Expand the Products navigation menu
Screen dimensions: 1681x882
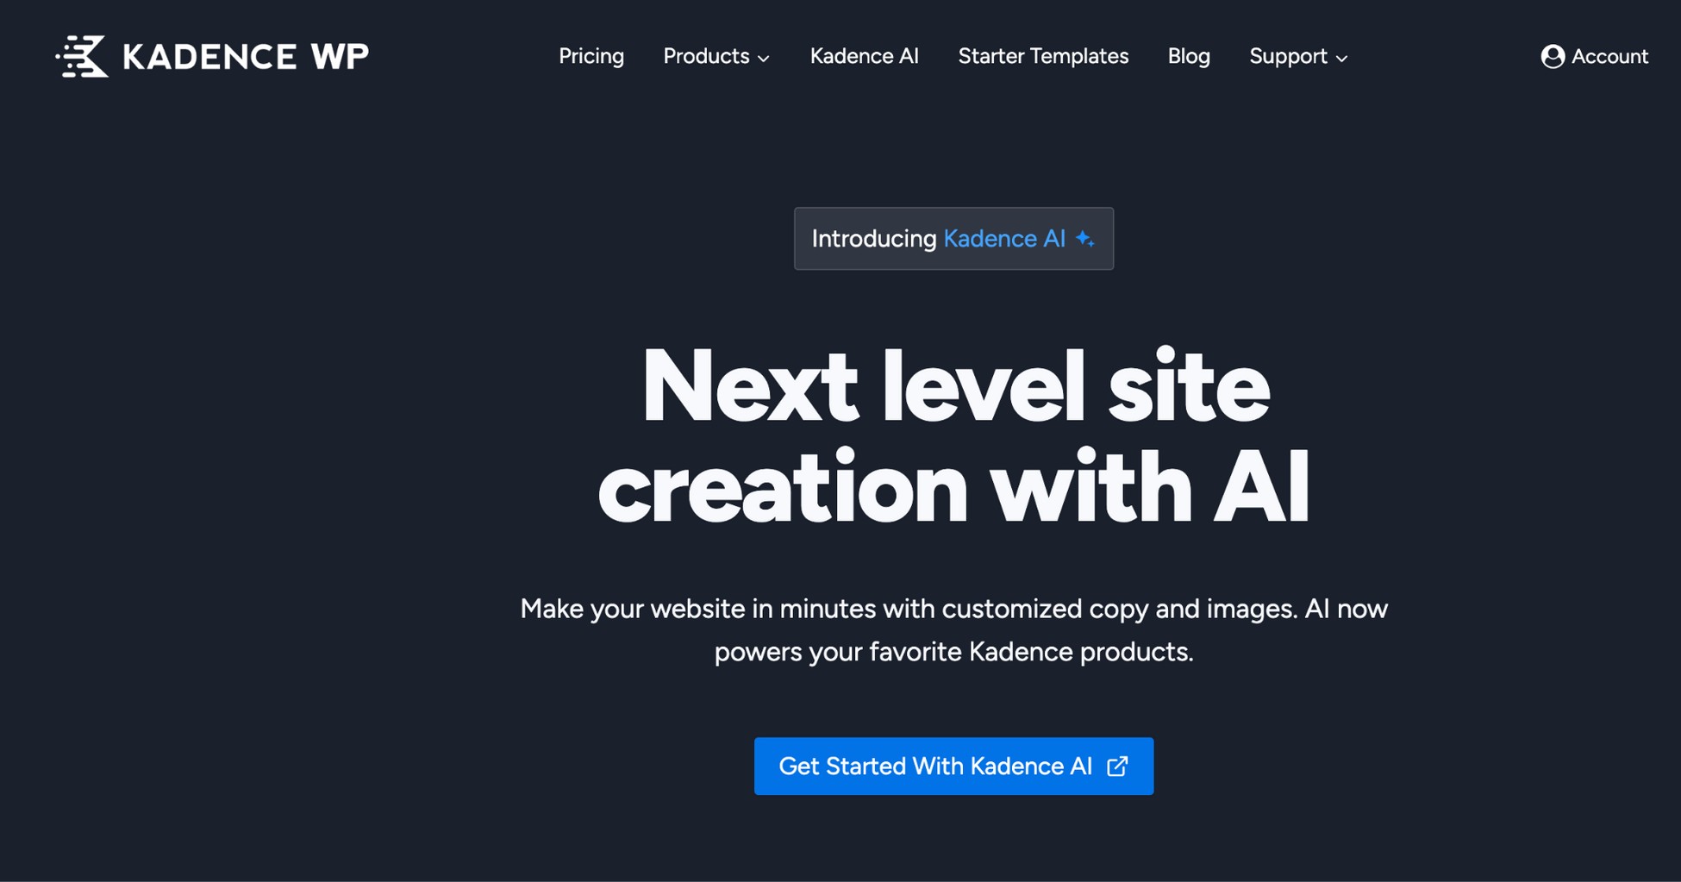click(706, 56)
